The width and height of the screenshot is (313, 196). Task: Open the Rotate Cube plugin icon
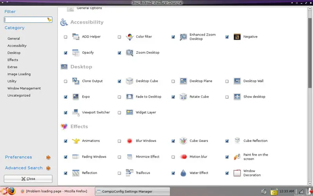pyautogui.click(x=183, y=97)
